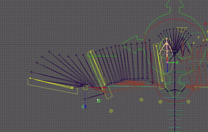Select the yellow crosshair locator farthest right at bottom
Viewport: 208px width, 132px height.
[189, 102]
